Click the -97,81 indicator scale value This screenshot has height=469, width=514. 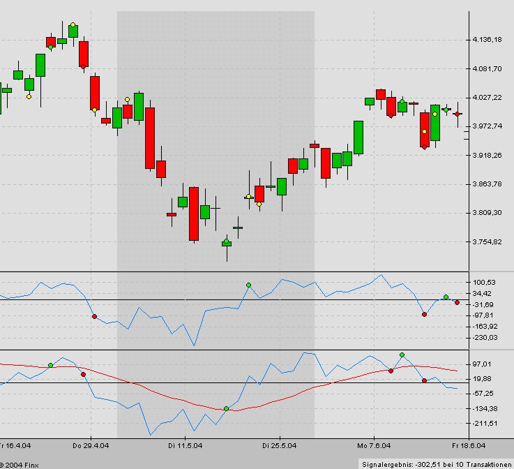tap(483, 315)
